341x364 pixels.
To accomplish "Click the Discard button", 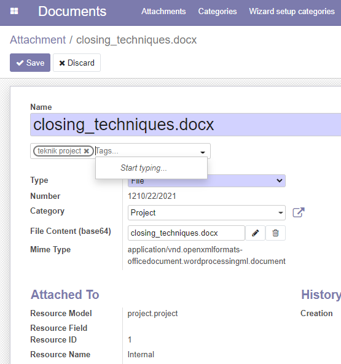I will 77,63.
